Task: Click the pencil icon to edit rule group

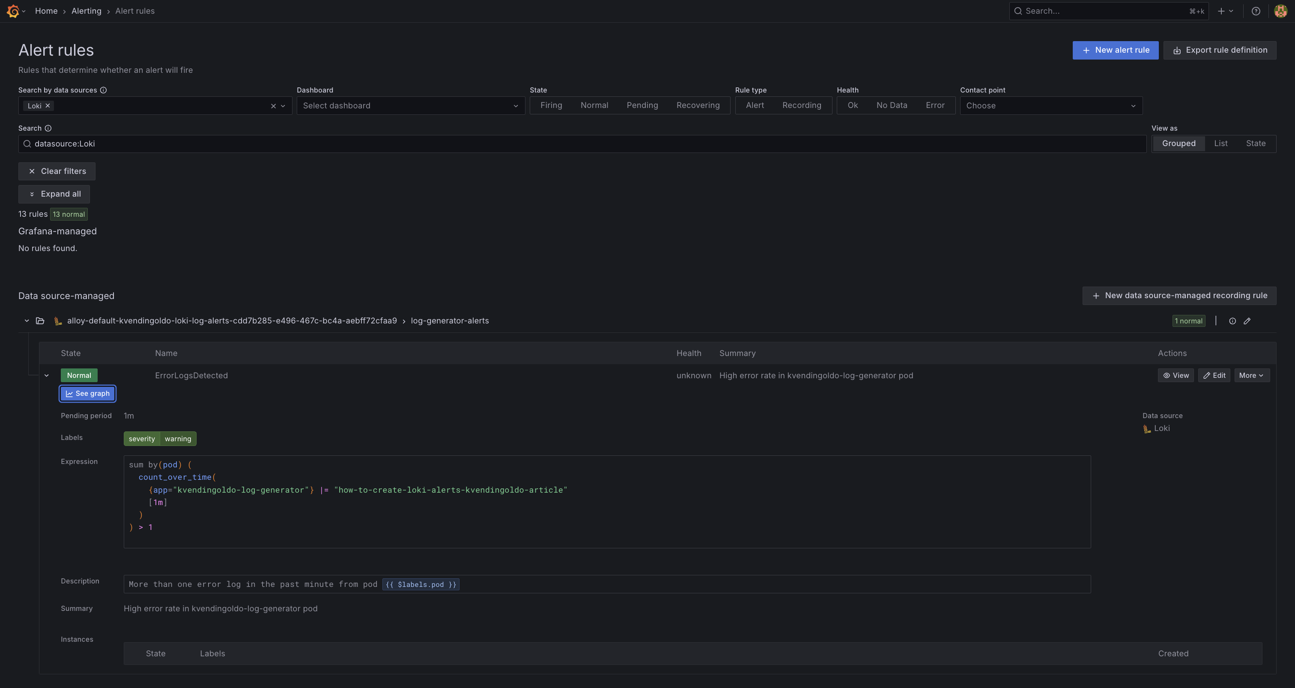Action: pos(1247,321)
